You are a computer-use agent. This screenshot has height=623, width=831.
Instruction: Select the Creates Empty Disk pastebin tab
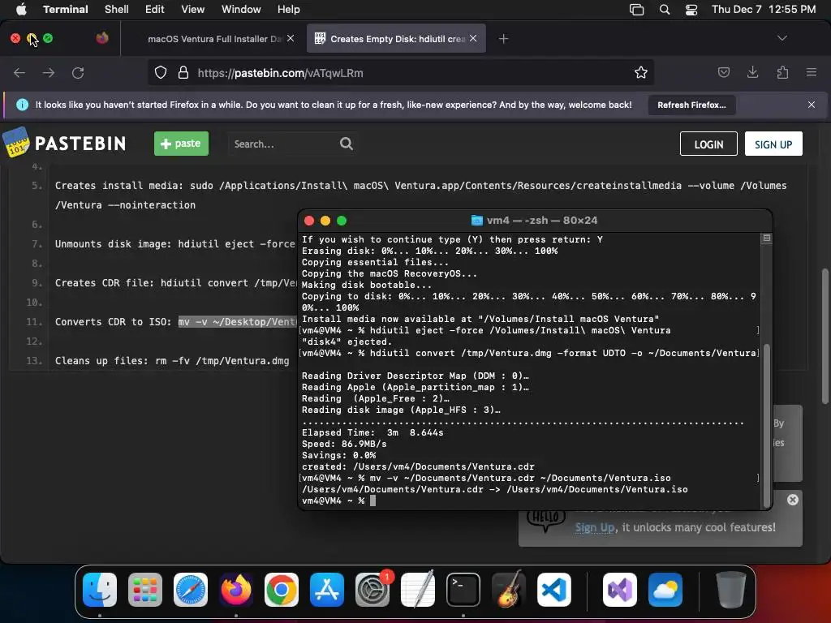396,39
